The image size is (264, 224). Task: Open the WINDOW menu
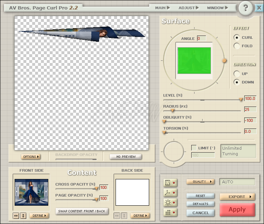pyautogui.click(x=217, y=8)
